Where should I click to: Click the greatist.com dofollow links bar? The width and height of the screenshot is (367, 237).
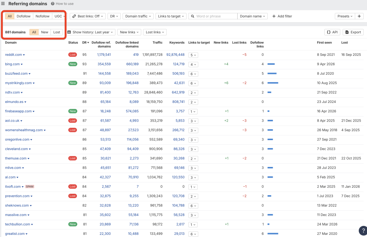click(x=273, y=233)
